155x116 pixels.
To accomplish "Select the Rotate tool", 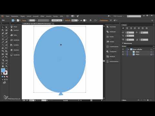I will click(x=3, y=45).
